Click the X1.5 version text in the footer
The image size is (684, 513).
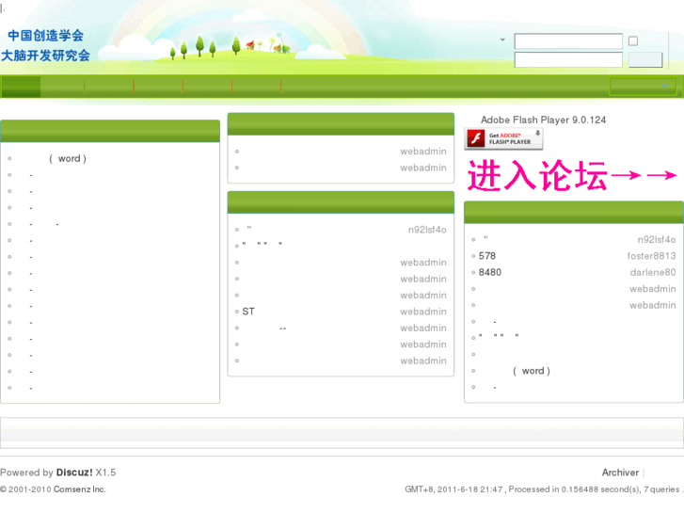pyautogui.click(x=106, y=473)
